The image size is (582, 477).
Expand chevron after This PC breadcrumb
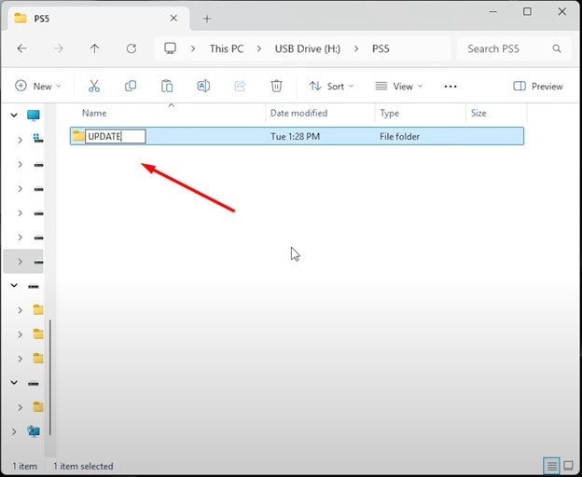pyautogui.click(x=259, y=48)
